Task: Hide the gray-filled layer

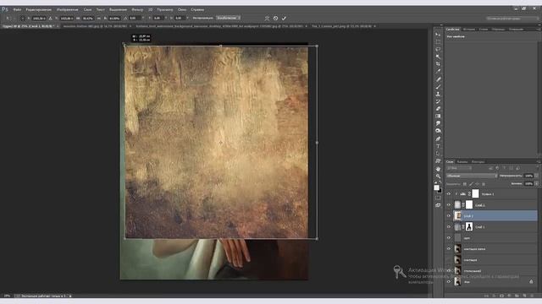Action: pos(449,238)
